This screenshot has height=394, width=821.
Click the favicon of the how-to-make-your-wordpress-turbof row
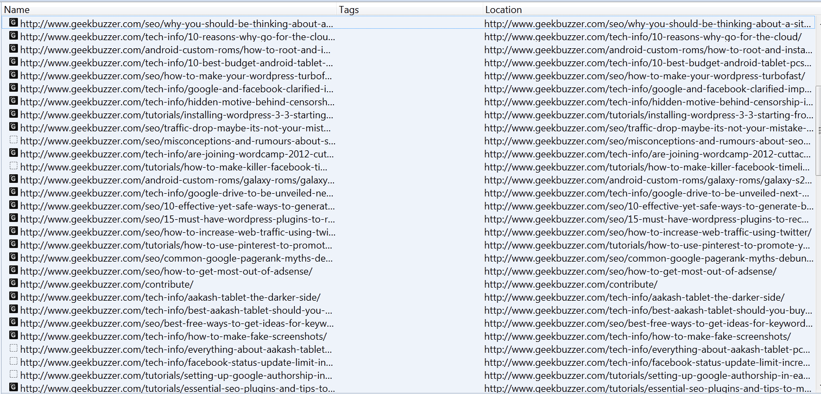tap(14, 75)
